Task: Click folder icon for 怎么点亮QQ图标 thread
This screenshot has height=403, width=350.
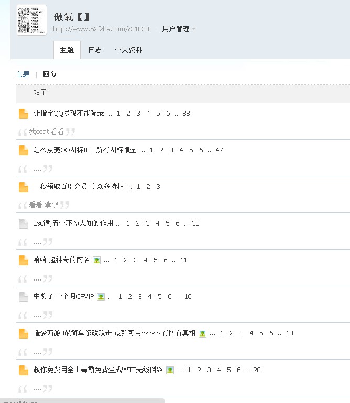Action: pos(24,150)
